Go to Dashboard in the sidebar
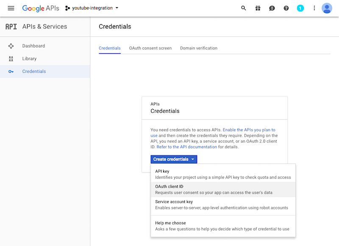The height and width of the screenshot is (246, 339). 33,46
